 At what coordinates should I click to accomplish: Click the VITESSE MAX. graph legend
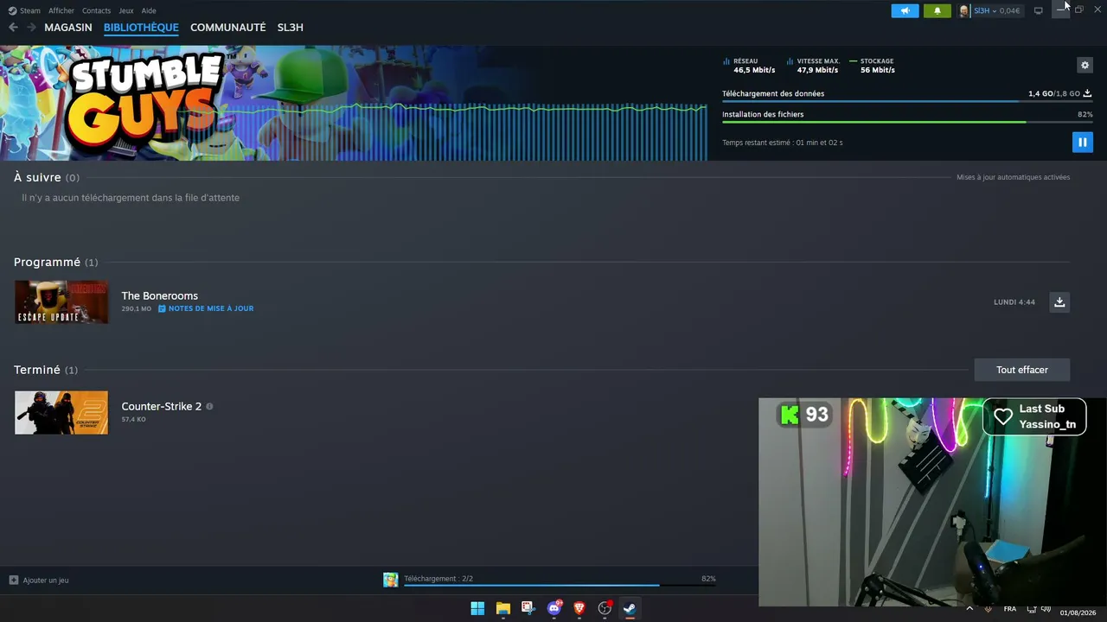[x=814, y=66]
